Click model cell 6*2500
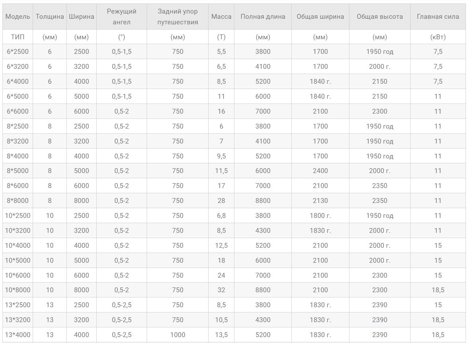 click(x=18, y=52)
